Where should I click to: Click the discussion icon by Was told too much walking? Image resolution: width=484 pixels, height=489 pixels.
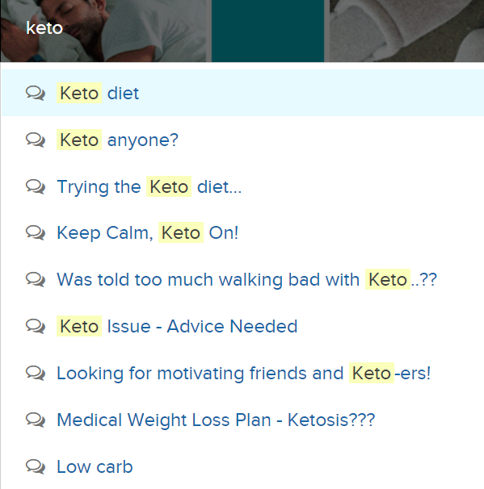tap(36, 279)
